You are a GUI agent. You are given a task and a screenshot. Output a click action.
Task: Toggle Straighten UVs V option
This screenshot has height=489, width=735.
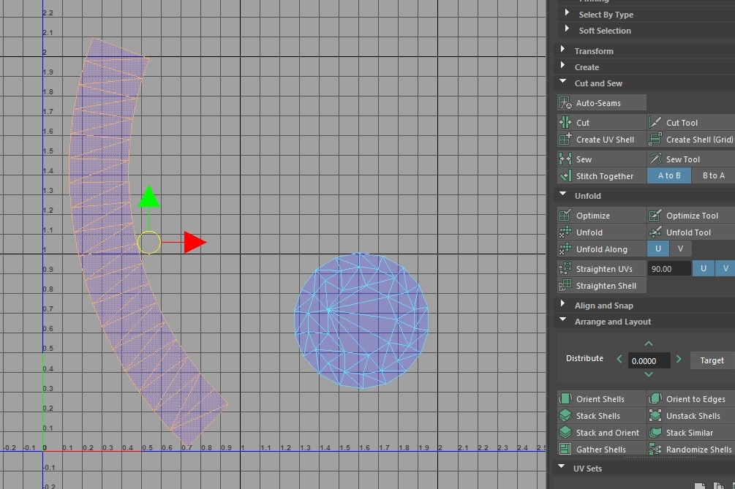(x=725, y=268)
